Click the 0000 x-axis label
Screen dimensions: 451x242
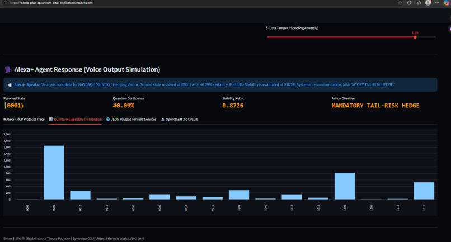[27, 207]
